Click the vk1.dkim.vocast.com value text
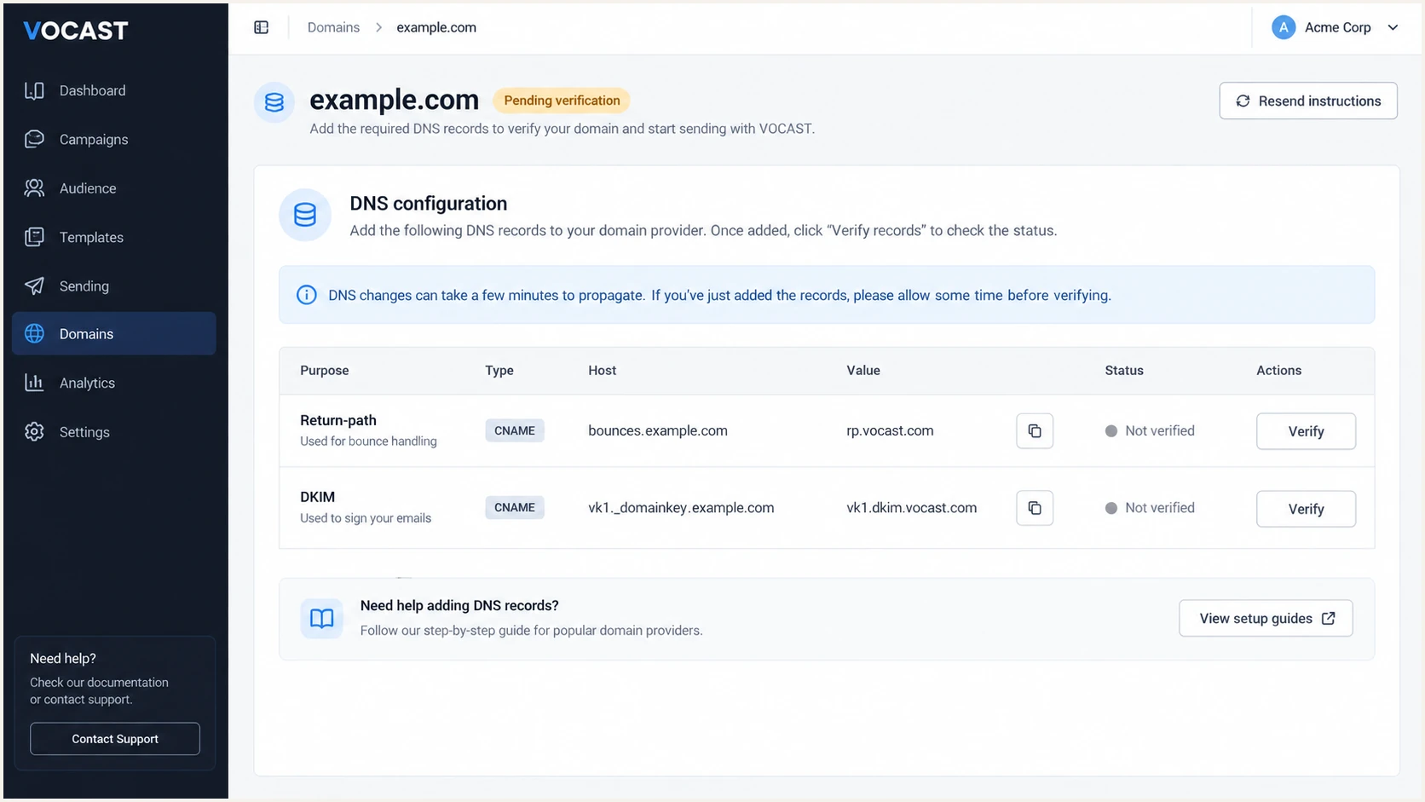This screenshot has width=1425, height=802. click(911, 508)
